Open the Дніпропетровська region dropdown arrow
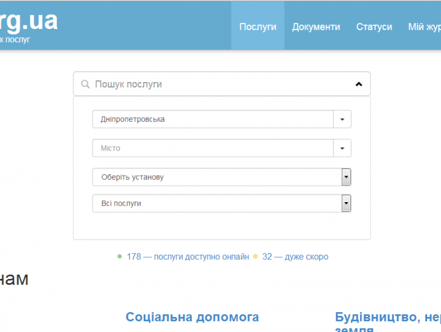The width and height of the screenshot is (441, 332). coord(342,120)
